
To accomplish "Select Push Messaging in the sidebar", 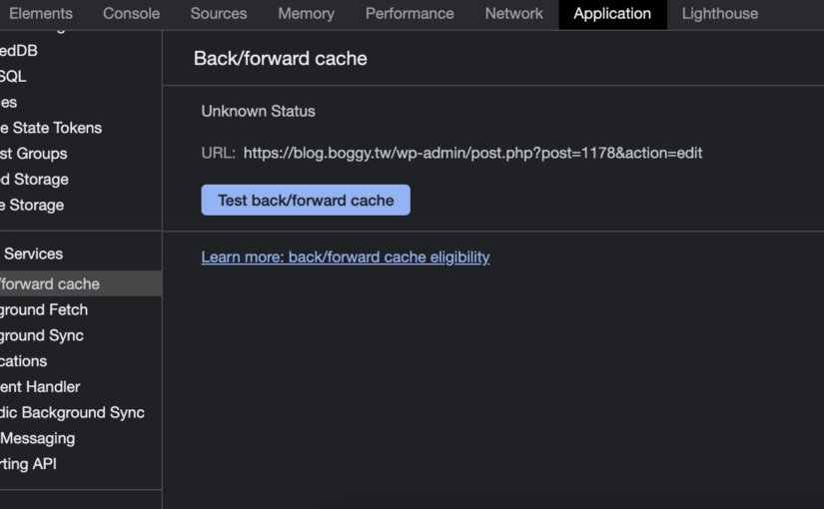I will coord(38,439).
